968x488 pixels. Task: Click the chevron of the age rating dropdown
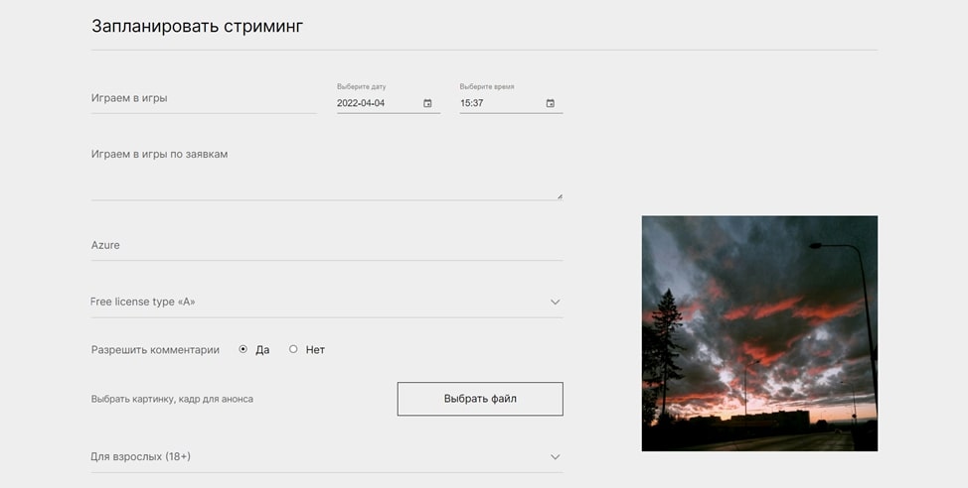555,457
